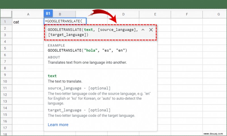227x136 pixels.
Task: Select column D header
Action: click(123, 14)
